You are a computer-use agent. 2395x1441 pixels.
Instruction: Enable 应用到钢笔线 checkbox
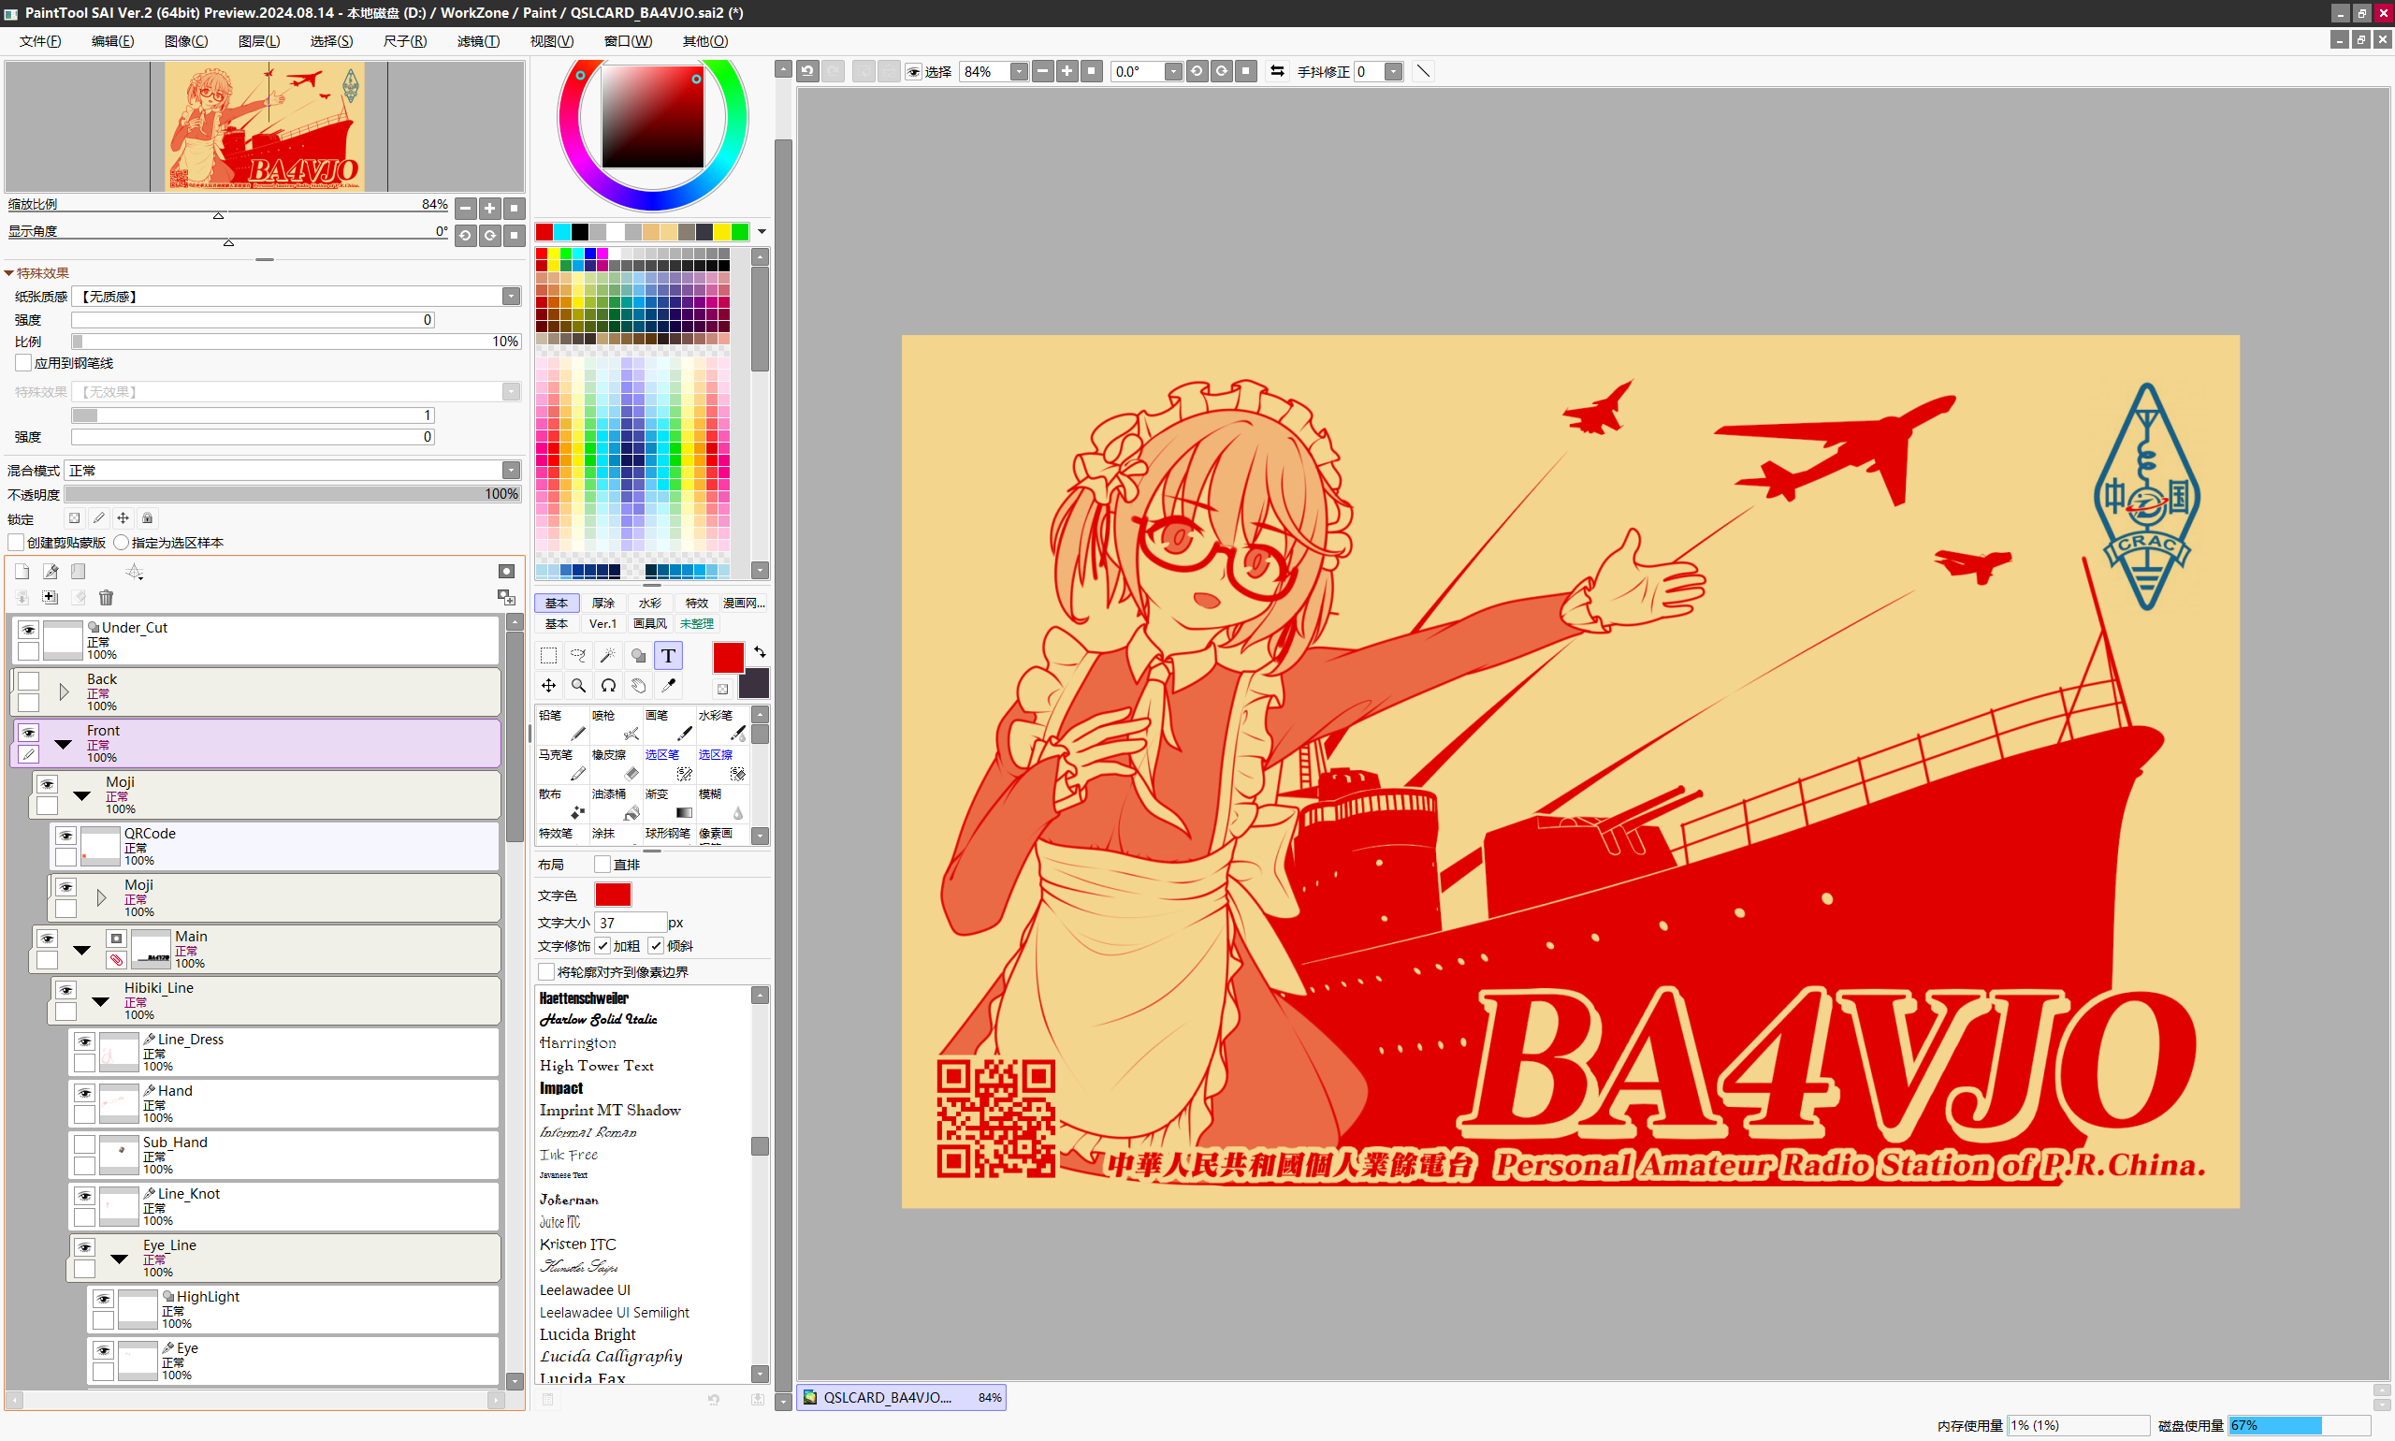pos(23,362)
